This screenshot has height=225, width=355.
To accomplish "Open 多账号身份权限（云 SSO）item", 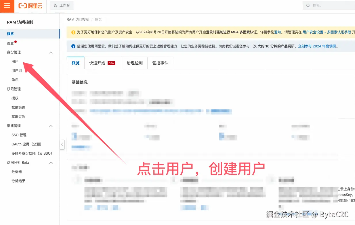I will 32,153.
